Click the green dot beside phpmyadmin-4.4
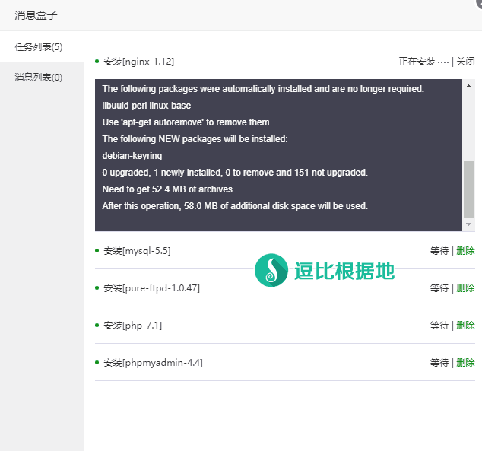 pos(97,362)
